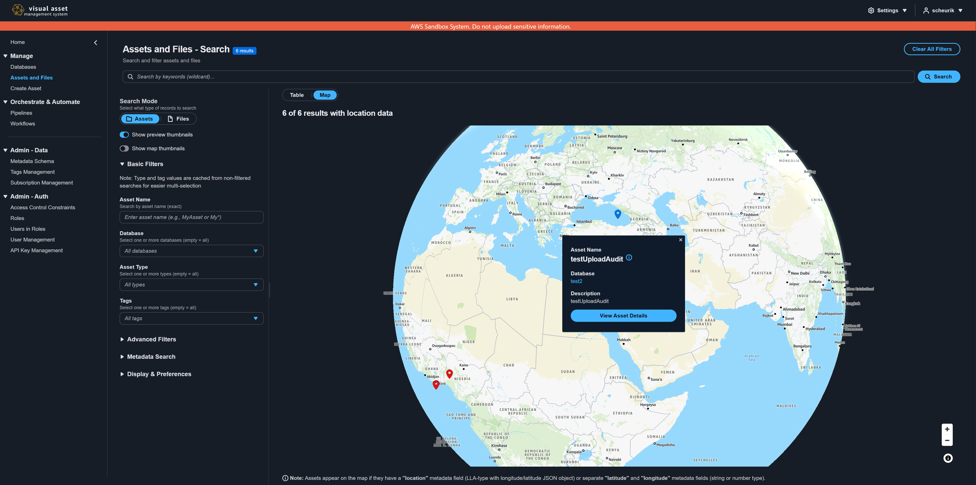Click the info icon beside testUploadAudit
This screenshot has width=976, height=485.
(629, 258)
